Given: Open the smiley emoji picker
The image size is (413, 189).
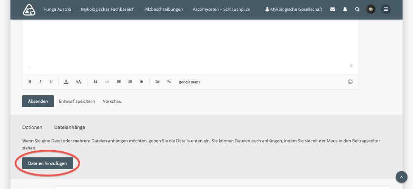Looking at the screenshot, I should pyautogui.click(x=350, y=82).
